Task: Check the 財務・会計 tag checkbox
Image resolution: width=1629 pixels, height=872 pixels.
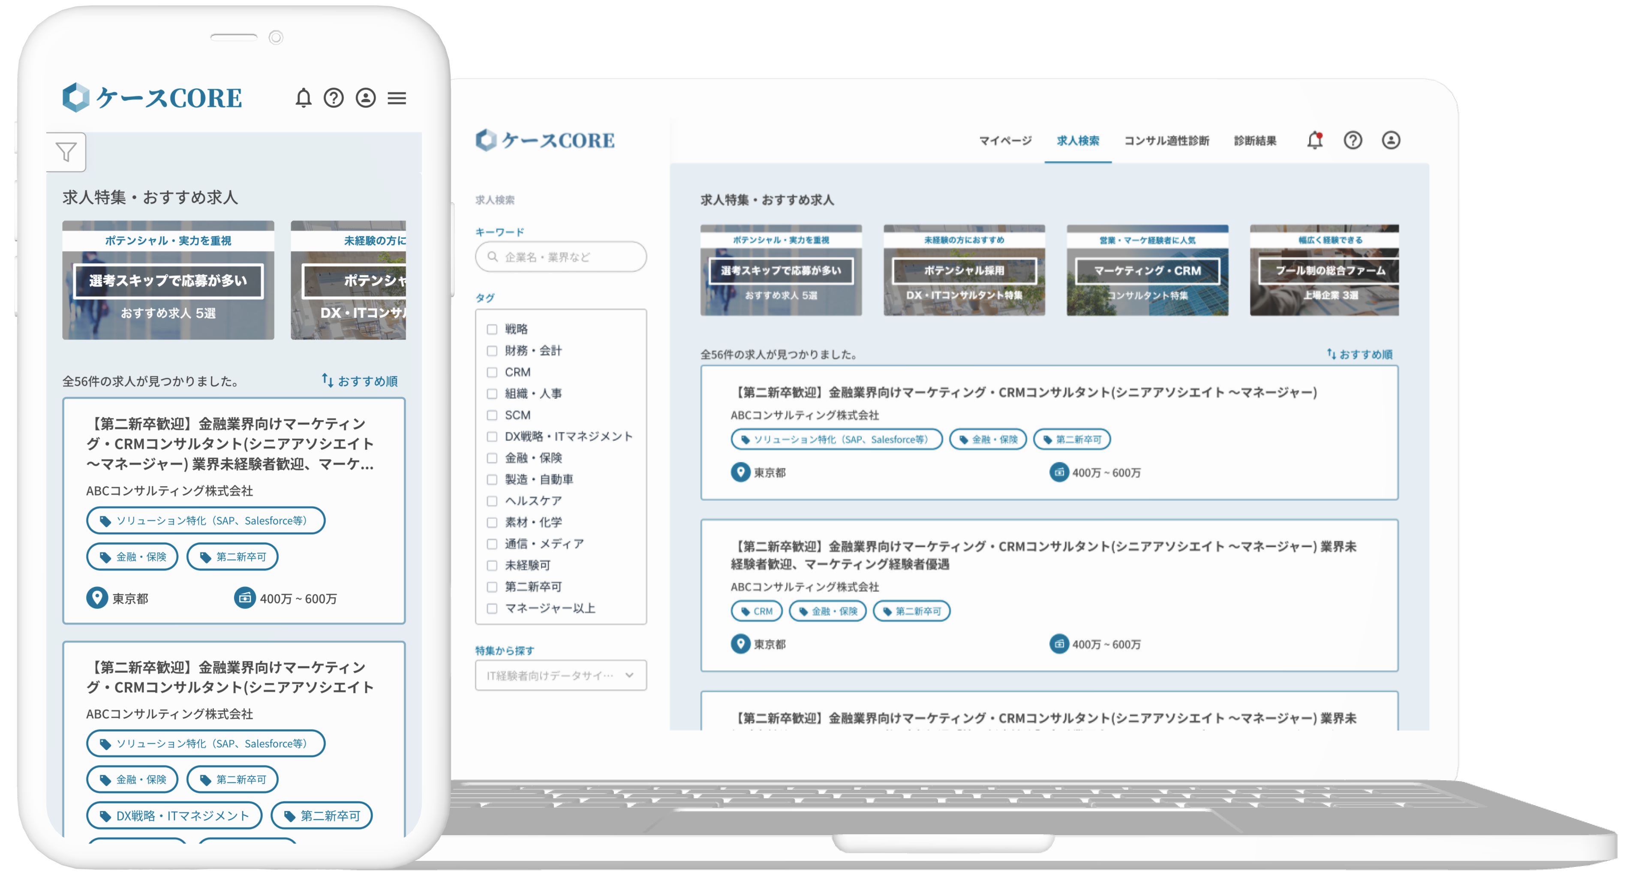Action: point(492,350)
